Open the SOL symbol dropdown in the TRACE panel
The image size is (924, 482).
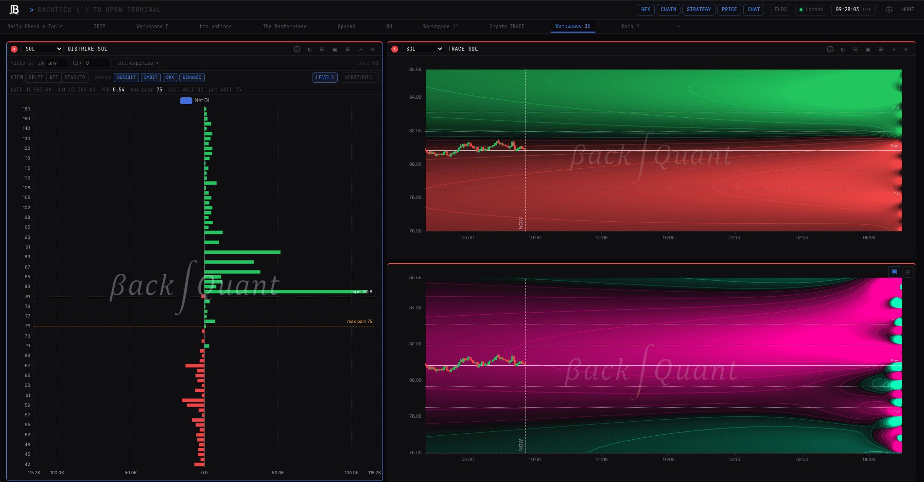click(423, 49)
